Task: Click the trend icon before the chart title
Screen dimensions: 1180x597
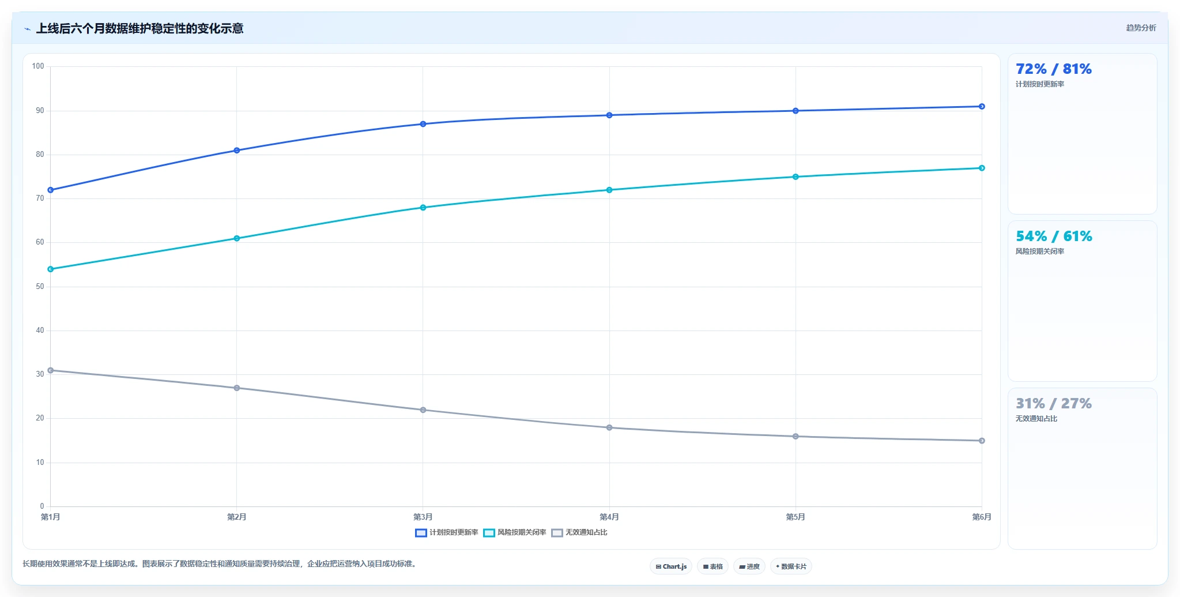Action: coord(28,29)
